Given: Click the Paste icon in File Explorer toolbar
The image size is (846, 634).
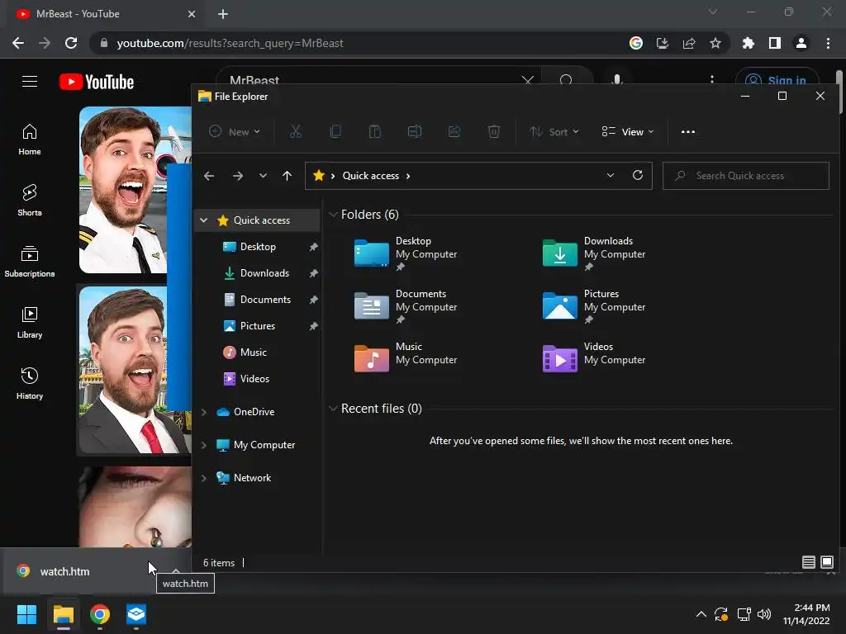Looking at the screenshot, I should click(x=374, y=131).
